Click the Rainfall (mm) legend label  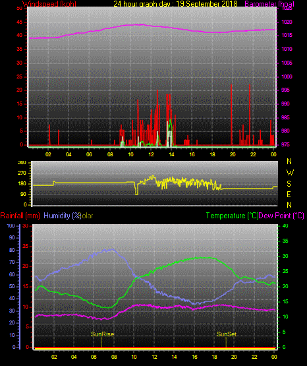[20, 216]
